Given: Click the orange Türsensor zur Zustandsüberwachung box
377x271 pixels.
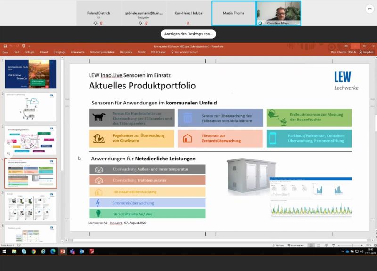Looking at the screenshot, I should coord(220,139).
